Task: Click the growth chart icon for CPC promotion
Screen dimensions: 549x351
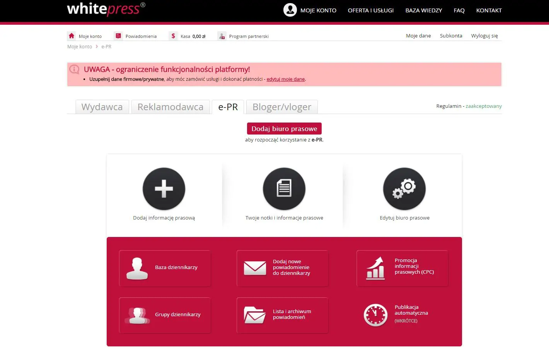Action: pos(376,268)
